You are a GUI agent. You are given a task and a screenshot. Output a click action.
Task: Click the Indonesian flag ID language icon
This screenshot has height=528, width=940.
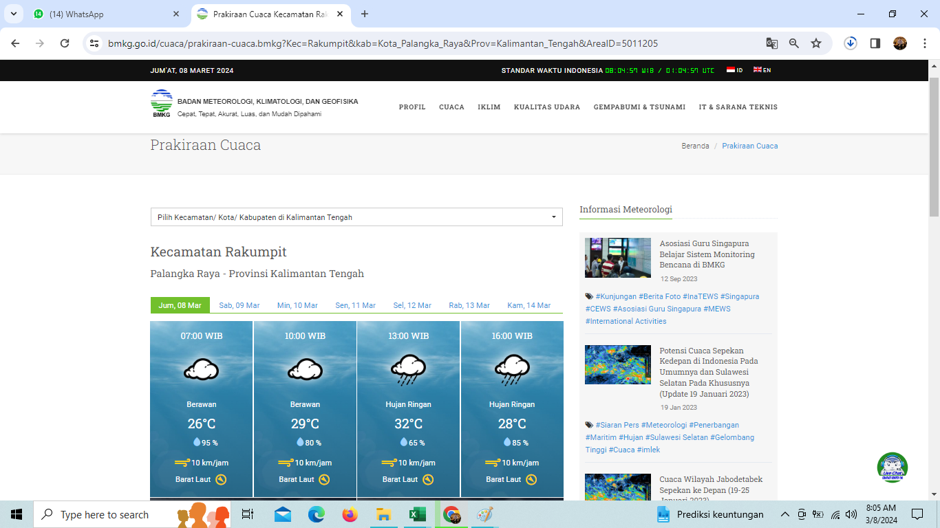pyautogui.click(x=735, y=70)
